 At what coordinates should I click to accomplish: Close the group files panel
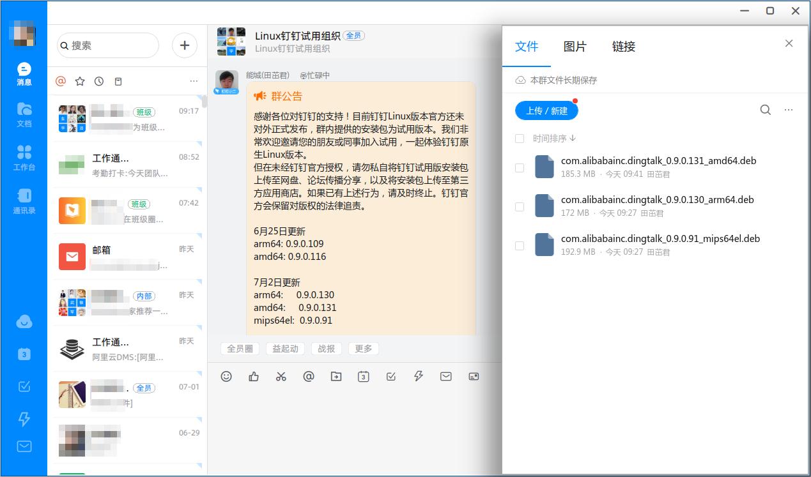(x=789, y=43)
